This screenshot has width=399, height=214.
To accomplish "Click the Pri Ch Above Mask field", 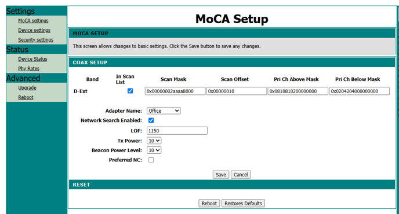I will coord(298,91).
